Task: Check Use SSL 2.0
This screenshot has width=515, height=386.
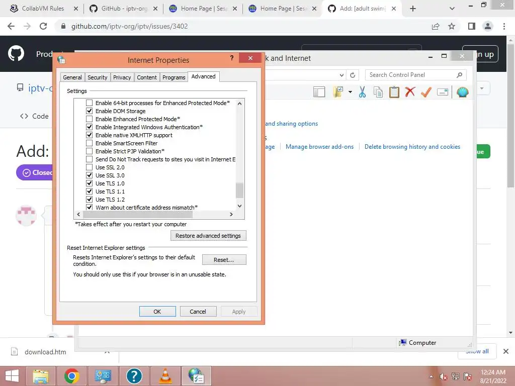Action: click(x=90, y=167)
